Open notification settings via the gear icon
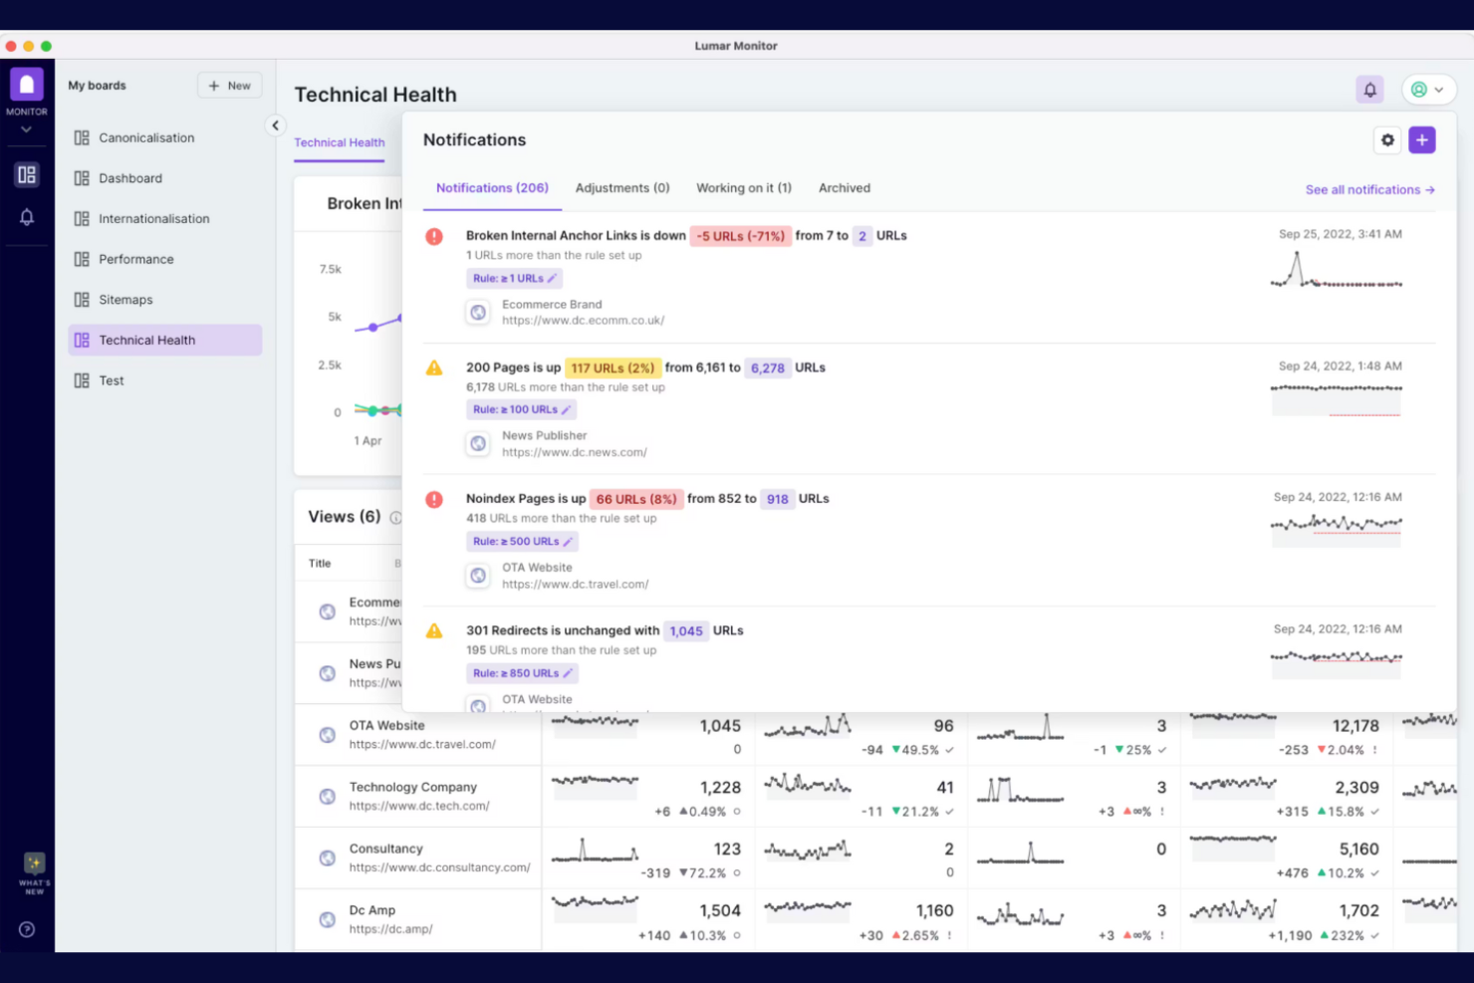The height and width of the screenshot is (983, 1474). (1387, 140)
